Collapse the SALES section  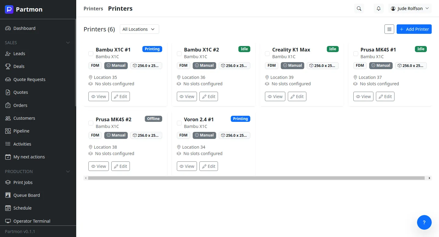coord(68,43)
